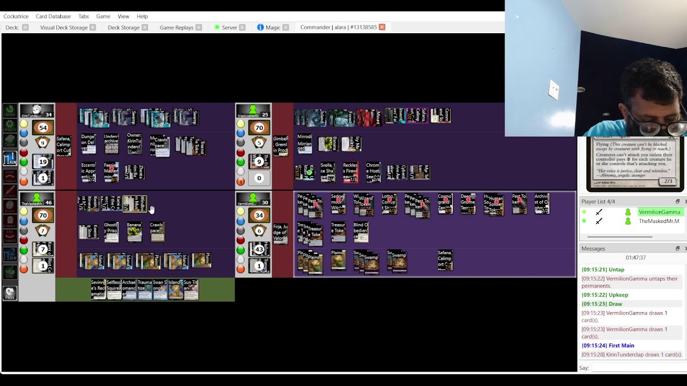Open the Card Database menu
687x386 pixels.
point(53,16)
